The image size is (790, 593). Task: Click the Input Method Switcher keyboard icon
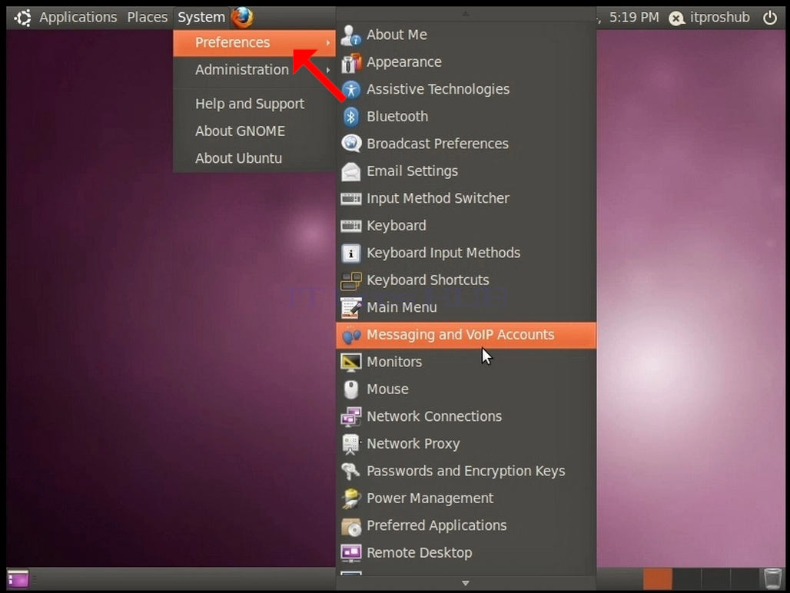coord(350,198)
